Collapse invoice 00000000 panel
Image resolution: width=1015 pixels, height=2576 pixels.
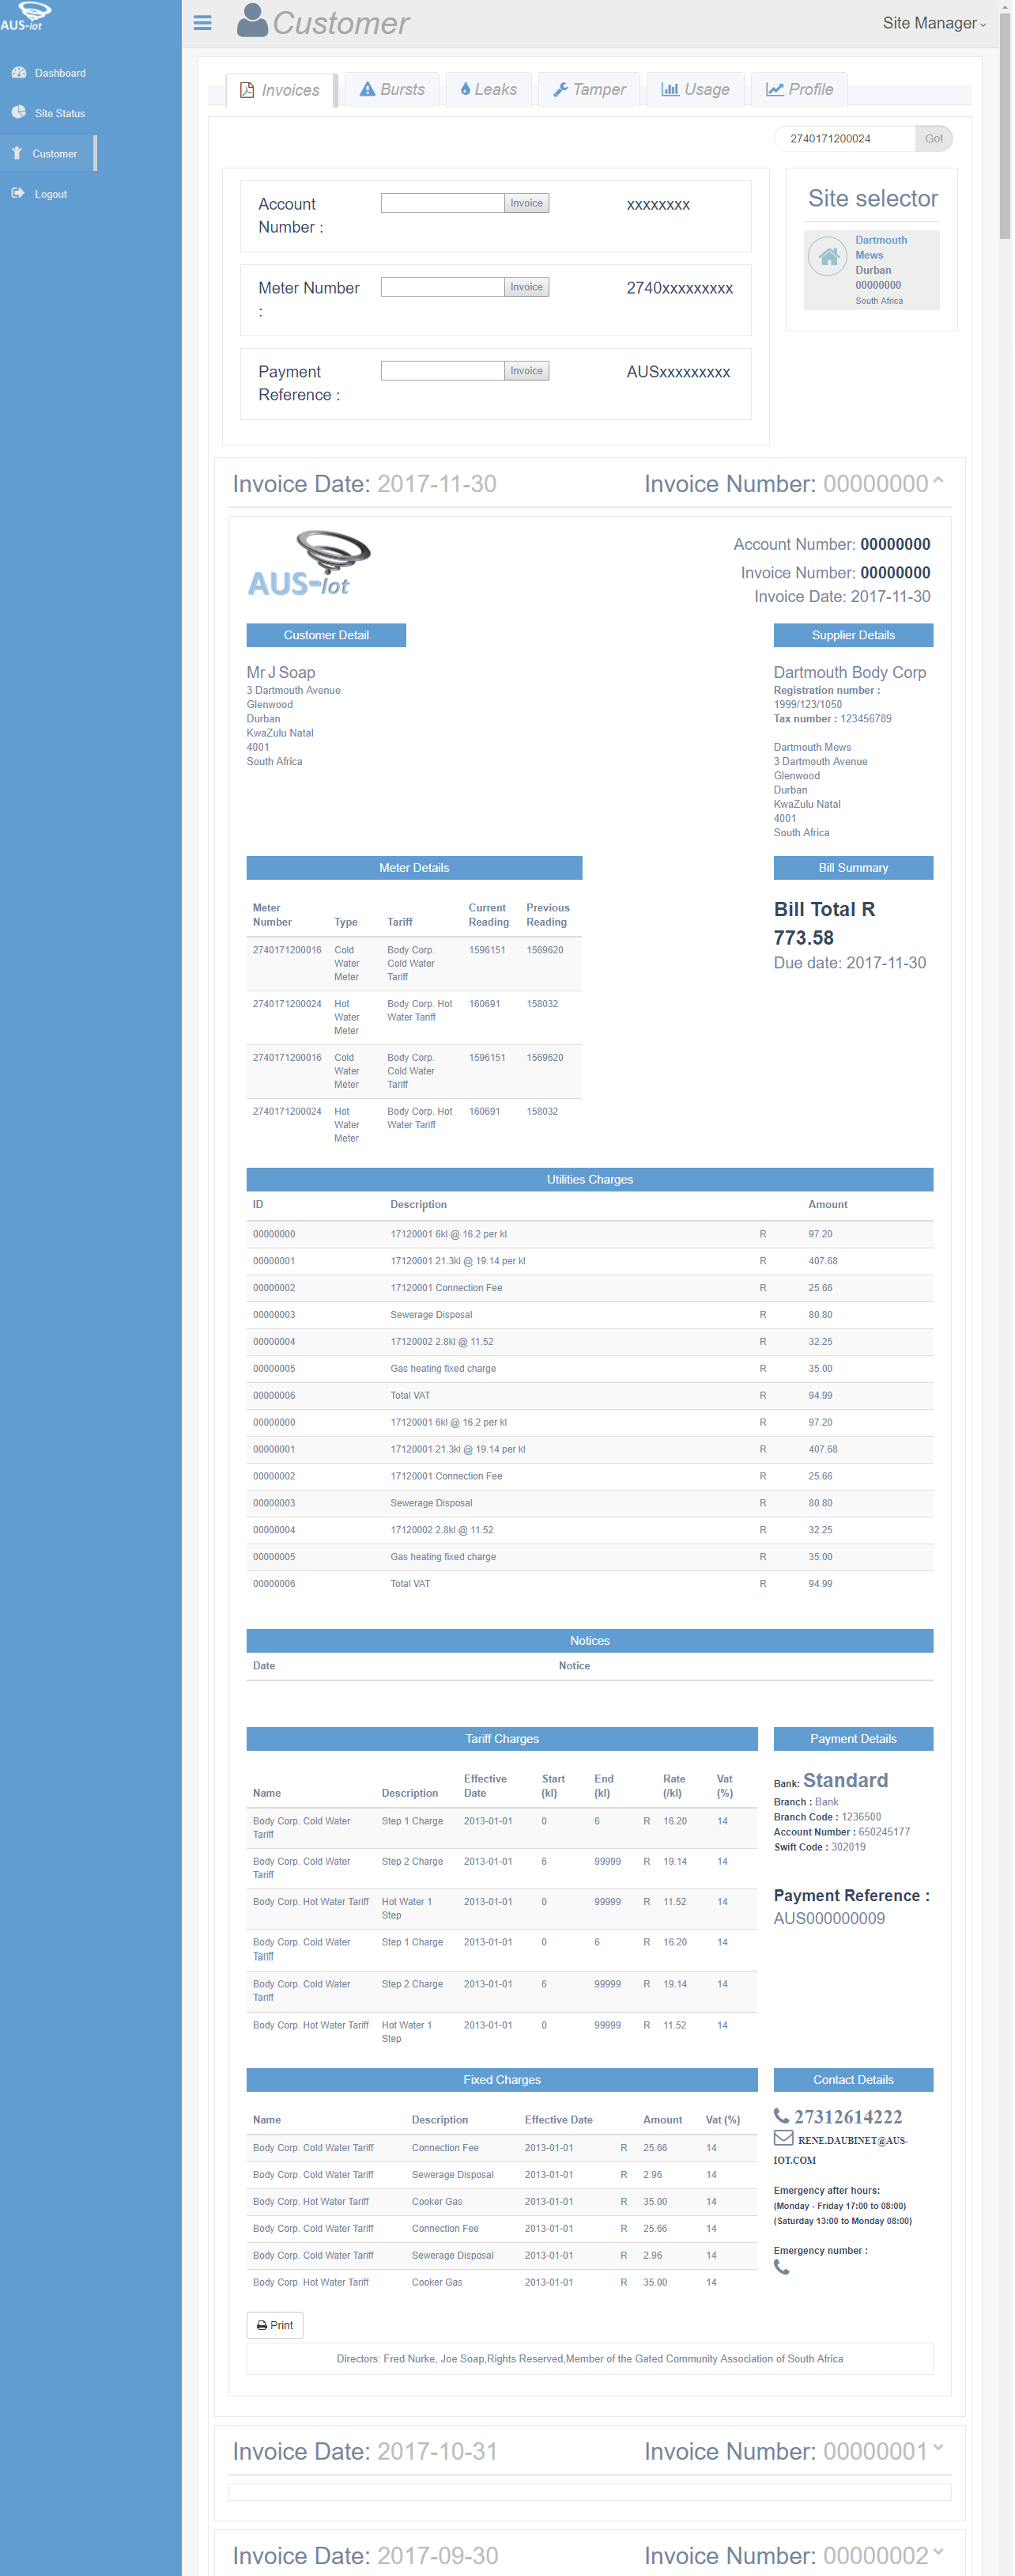938,482
